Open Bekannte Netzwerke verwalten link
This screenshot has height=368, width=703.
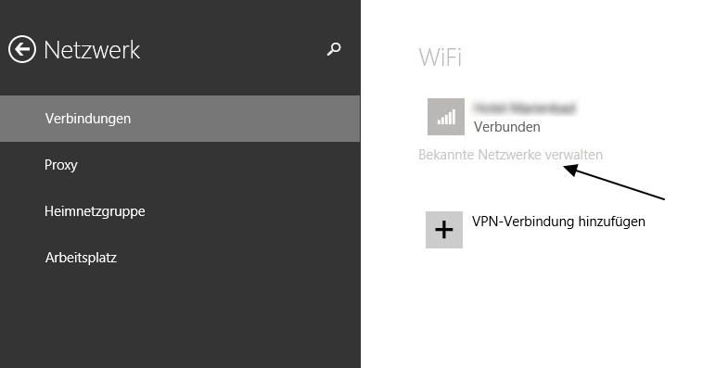pos(510,155)
